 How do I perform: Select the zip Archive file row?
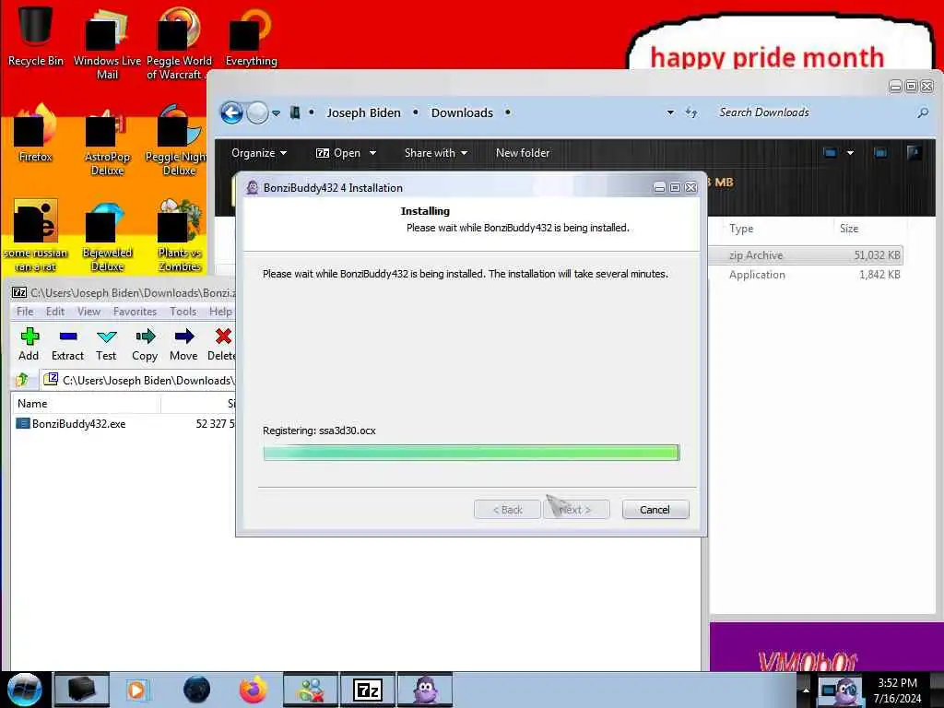coord(807,255)
